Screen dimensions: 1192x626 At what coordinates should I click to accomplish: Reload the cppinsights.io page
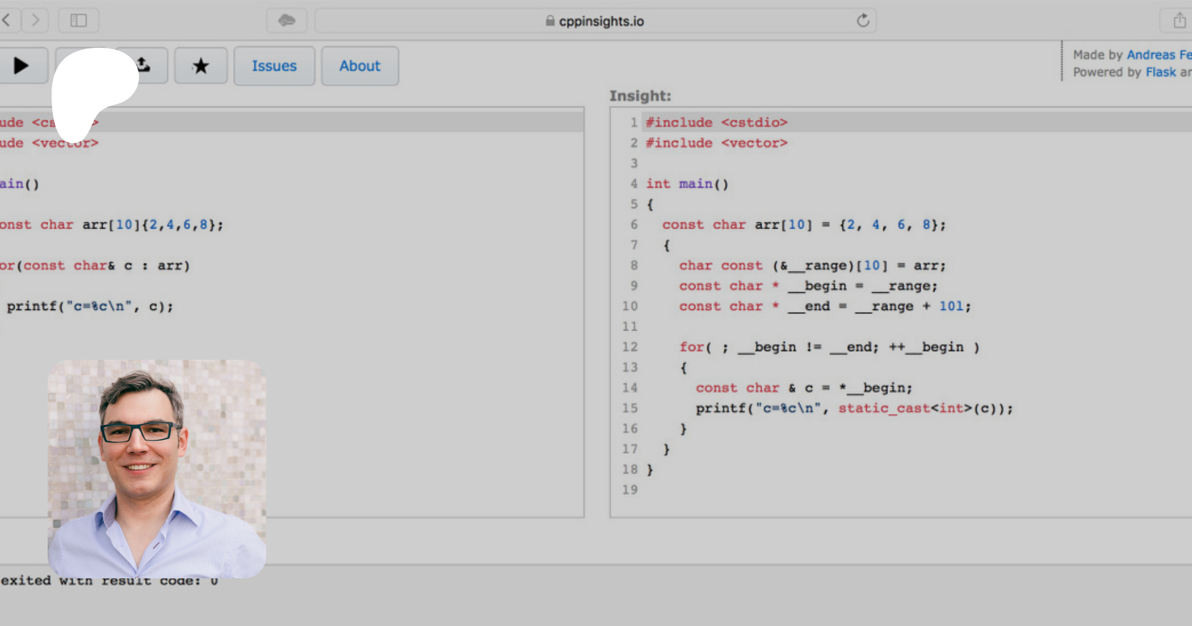point(862,21)
